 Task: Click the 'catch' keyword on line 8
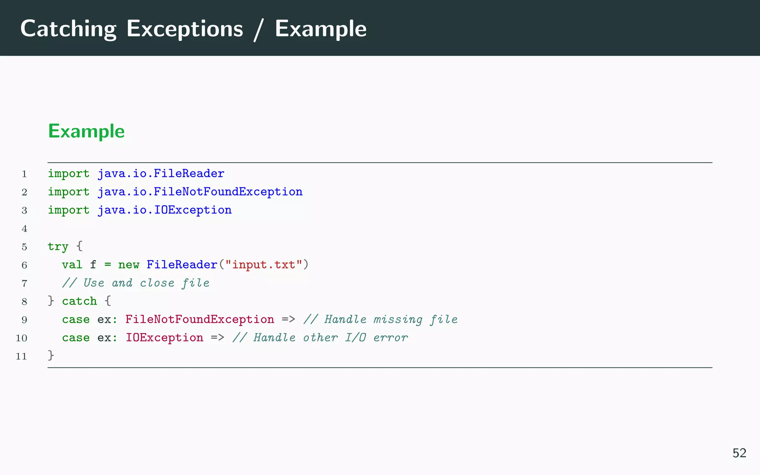pyautogui.click(x=79, y=301)
